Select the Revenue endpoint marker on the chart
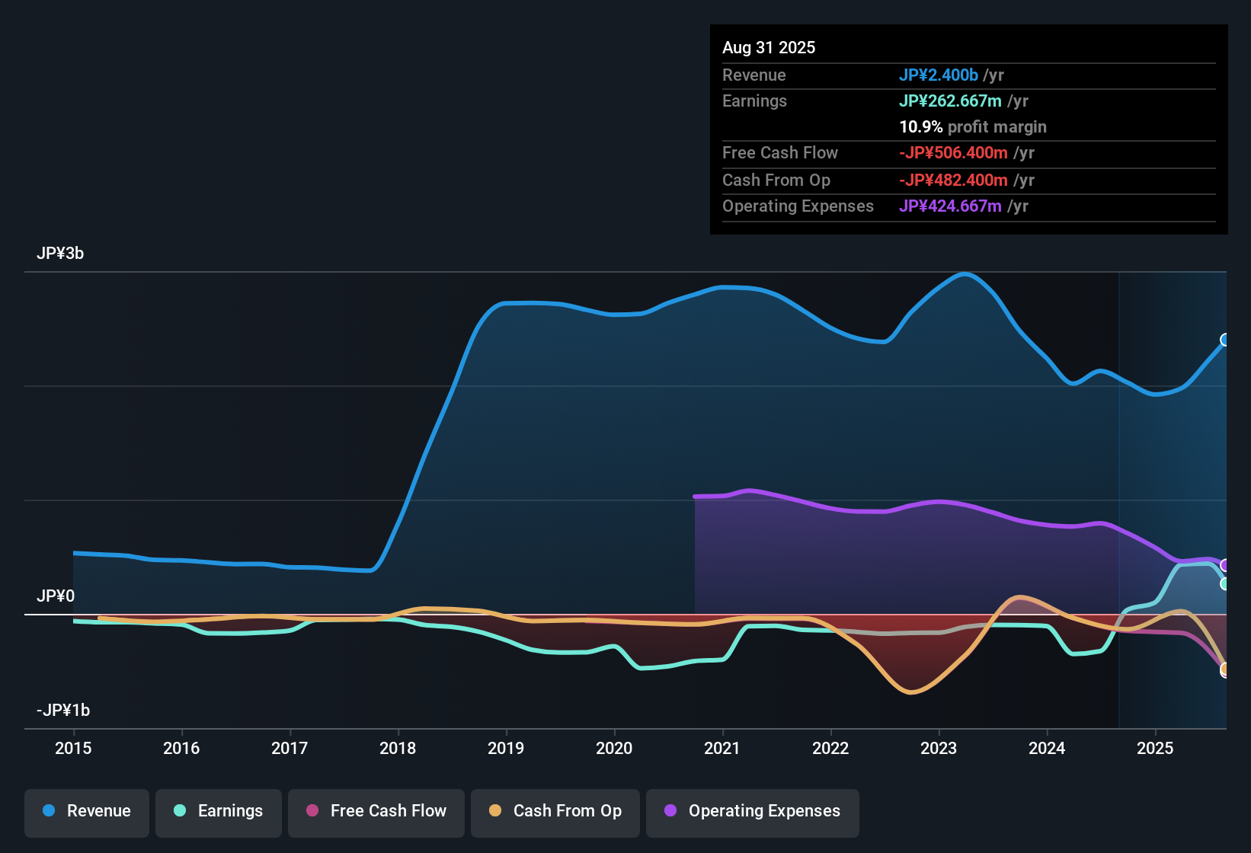 [x=1224, y=340]
